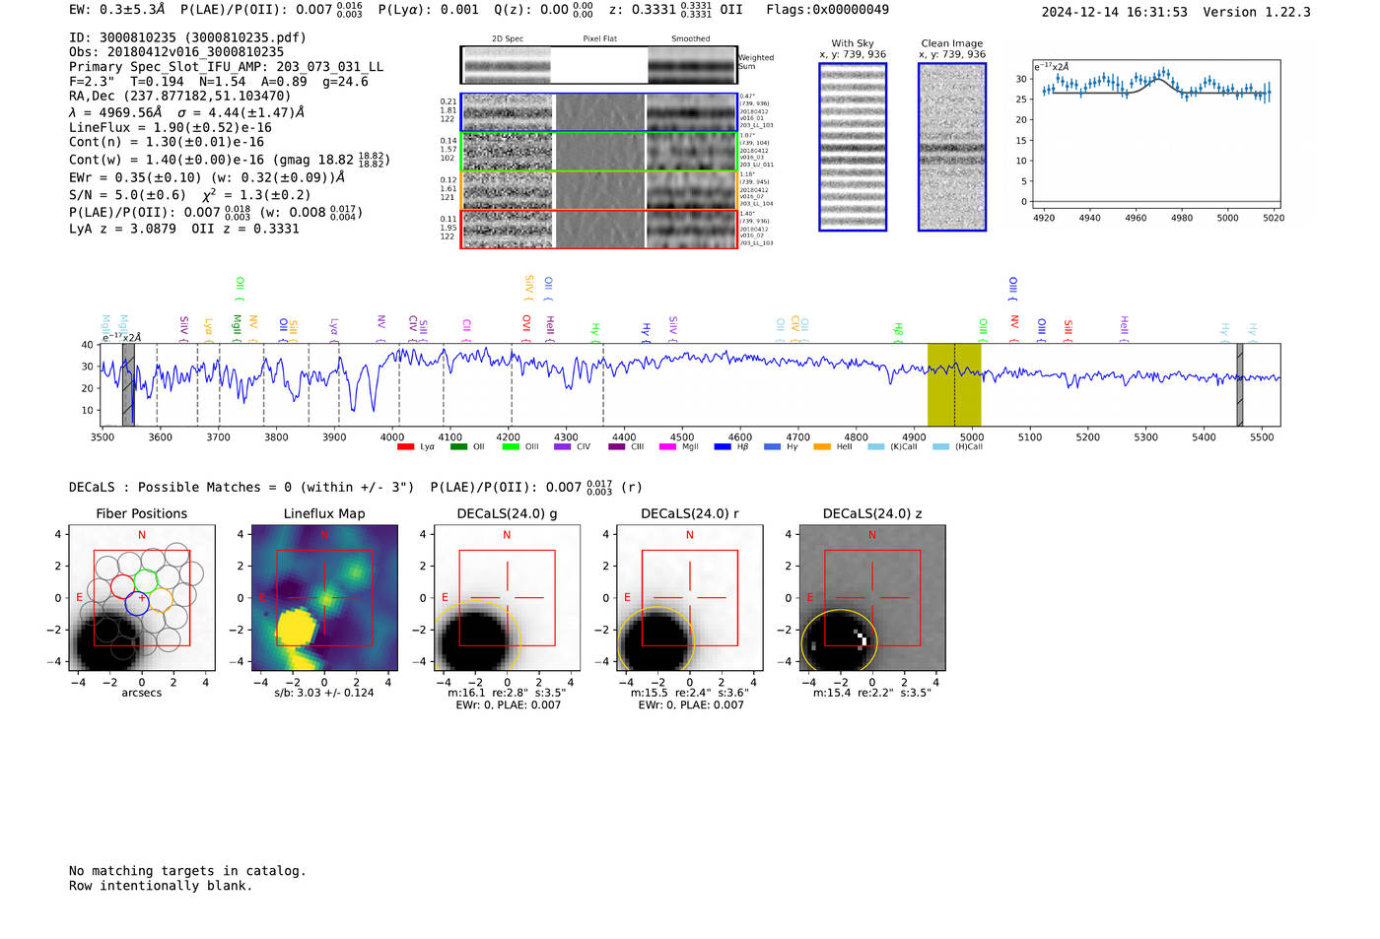
Task: Click the magenta MgII legend swatch
Action: (668, 447)
